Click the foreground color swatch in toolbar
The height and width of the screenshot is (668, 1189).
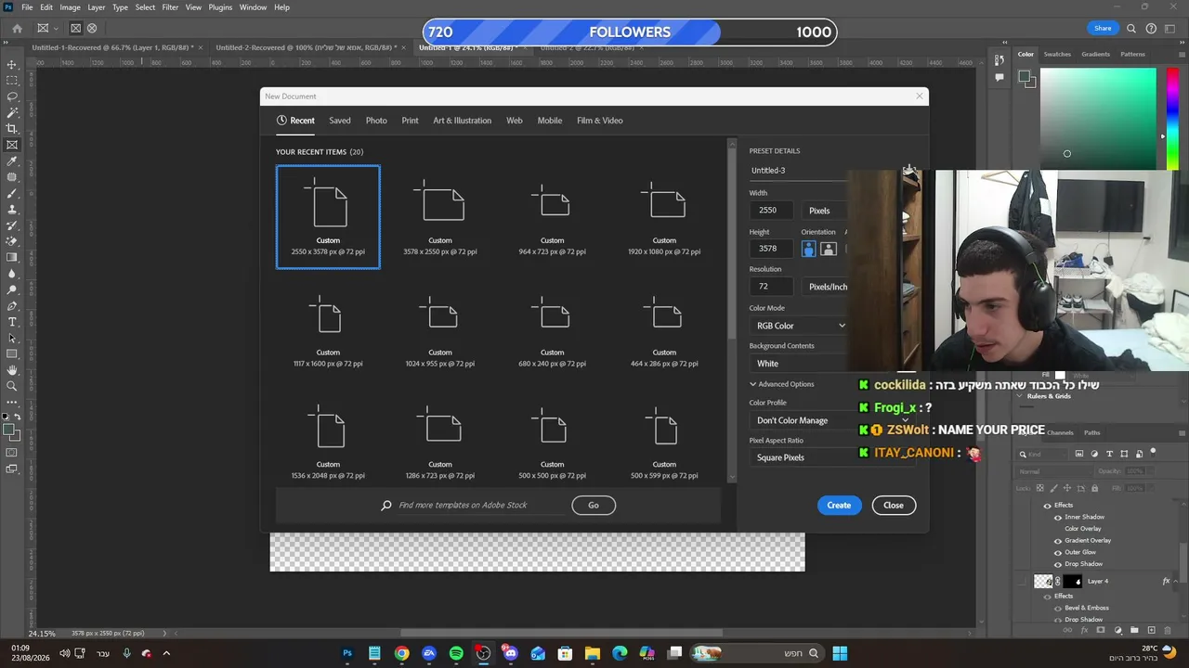coord(9,429)
